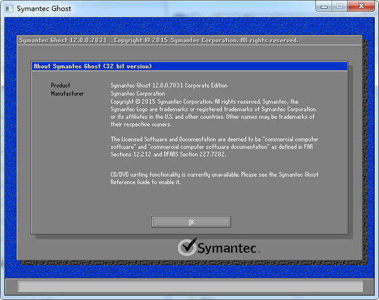Screen dimensions: 379x300
Task: Click the "Reference Guide to enable it." line
Action: [145, 182]
